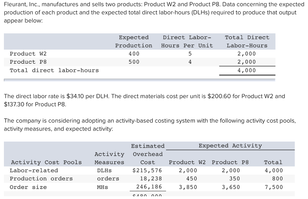
Task: Click Product W2 machine-hours 3,850
Action: click(x=188, y=187)
